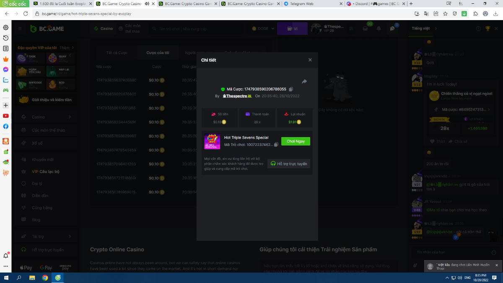Close the Chi tiết dialog
Image resolution: width=503 pixels, height=283 pixels.
point(310,60)
